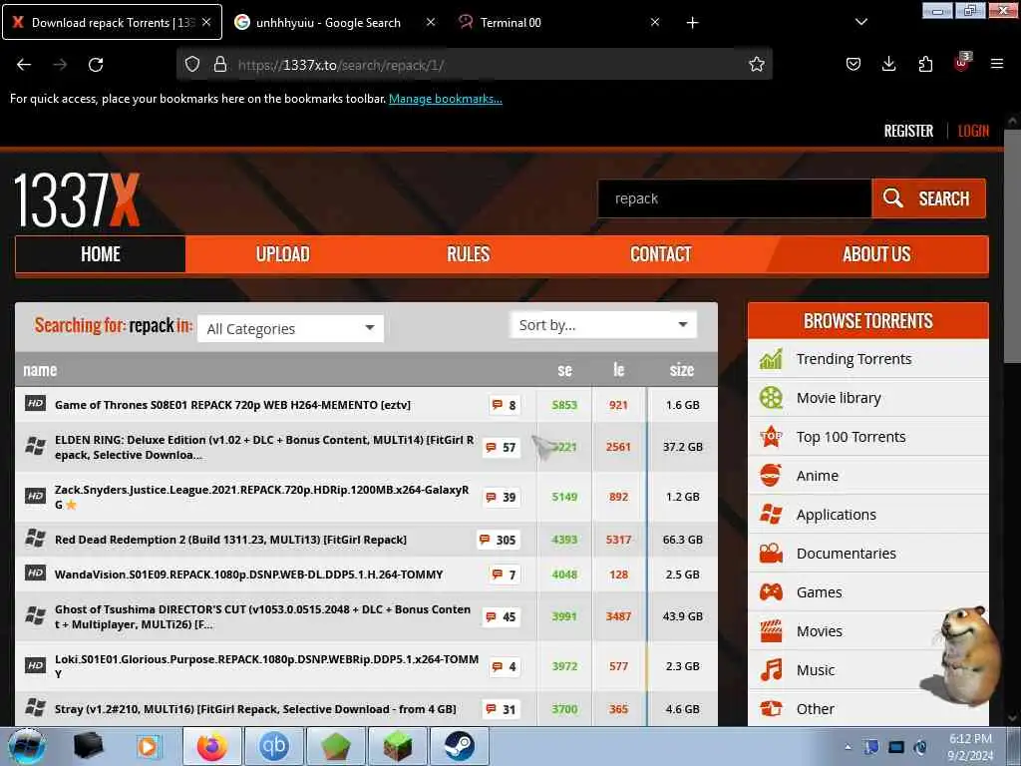Click the Documentaries camera icon
The width and height of the screenshot is (1021, 766).
click(x=771, y=554)
